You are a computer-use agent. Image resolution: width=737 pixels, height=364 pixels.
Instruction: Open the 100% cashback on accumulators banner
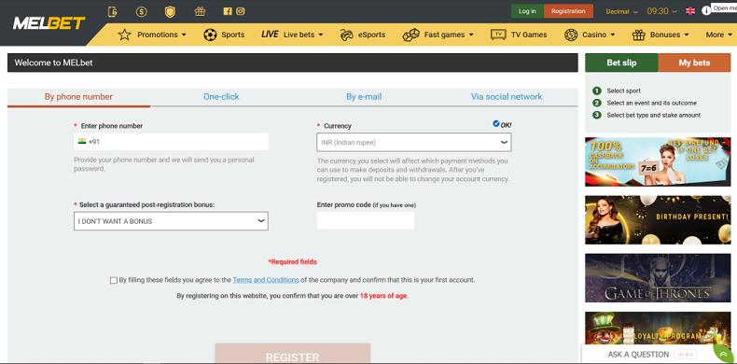[658, 161]
